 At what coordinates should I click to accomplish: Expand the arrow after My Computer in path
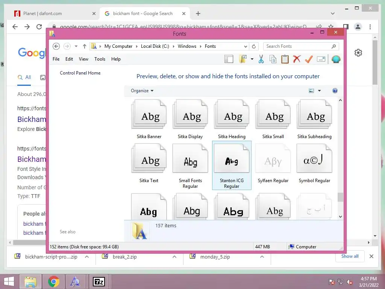point(137,46)
